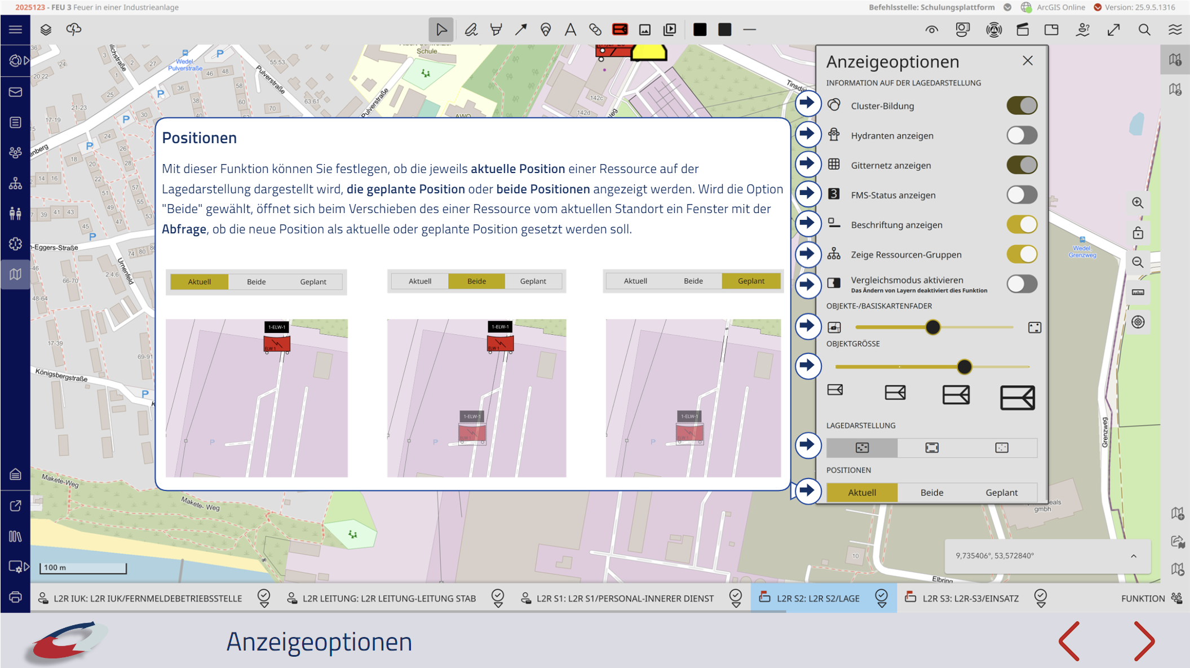1190x668 pixels.
Task: Expand the coordinates panel chevron
Action: click(1133, 556)
